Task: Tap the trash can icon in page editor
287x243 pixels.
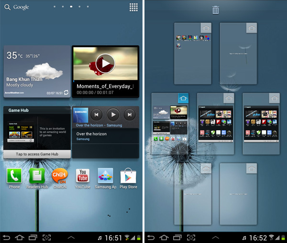Action: [216, 10]
